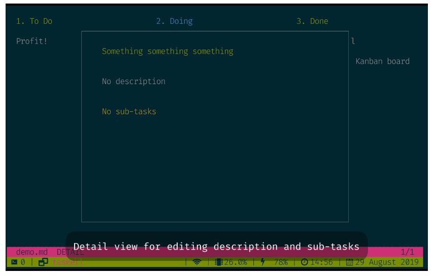Image resolution: width=436 pixels, height=276 pixels.
Task: Click the demo.md filename in status line
Action: tap(31, 252)
